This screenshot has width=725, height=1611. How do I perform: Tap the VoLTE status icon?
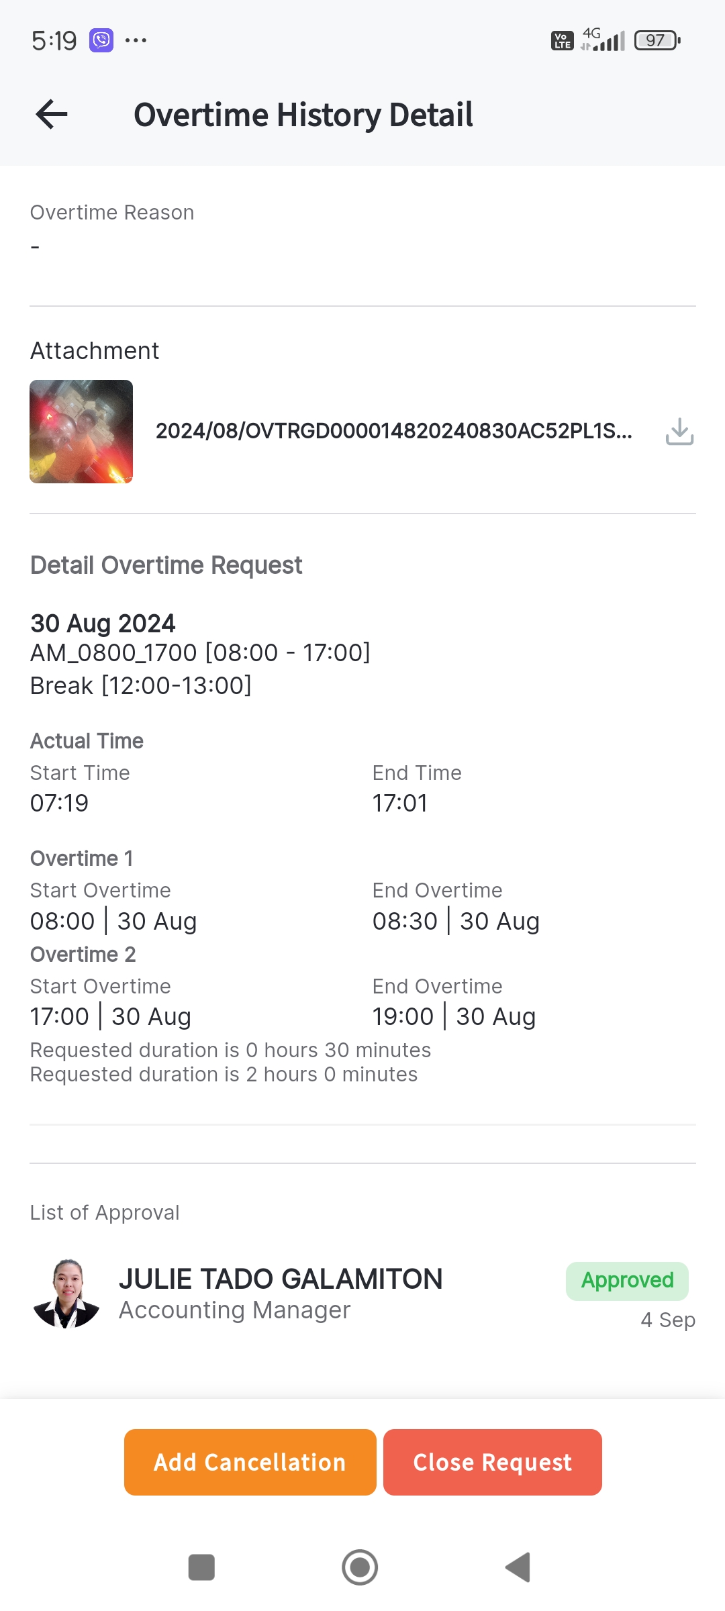(x=562, y=41)
